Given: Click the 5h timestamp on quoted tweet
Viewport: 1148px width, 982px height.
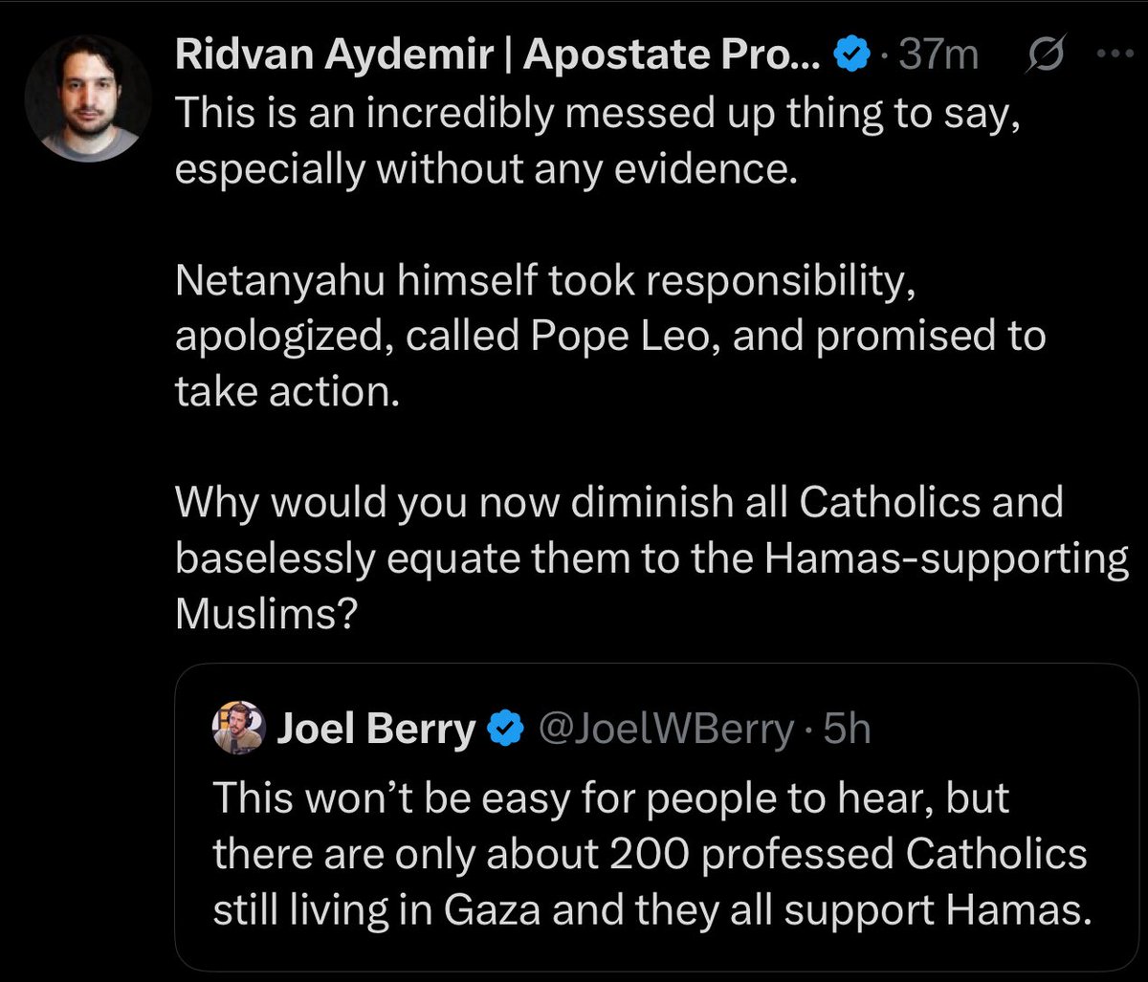Looking at the screenshot, I should coord(847,731).
